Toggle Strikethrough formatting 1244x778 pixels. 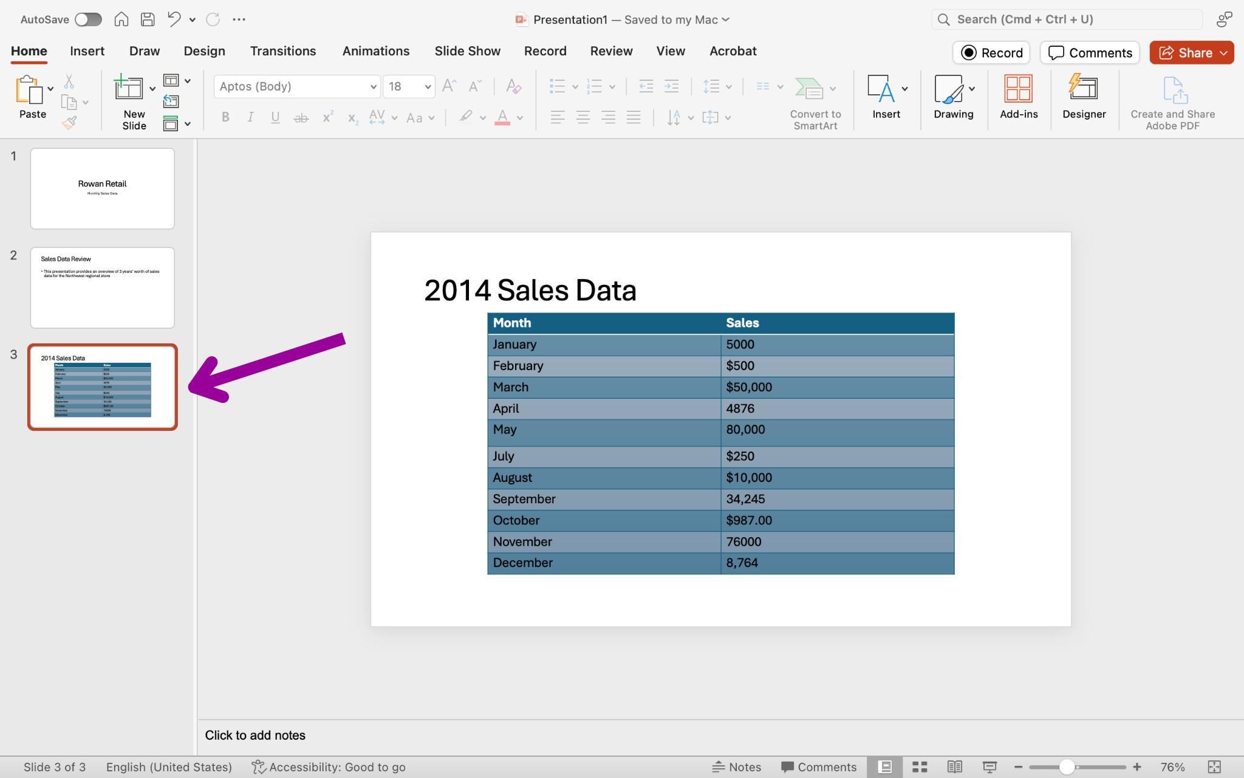click(301, 118)
